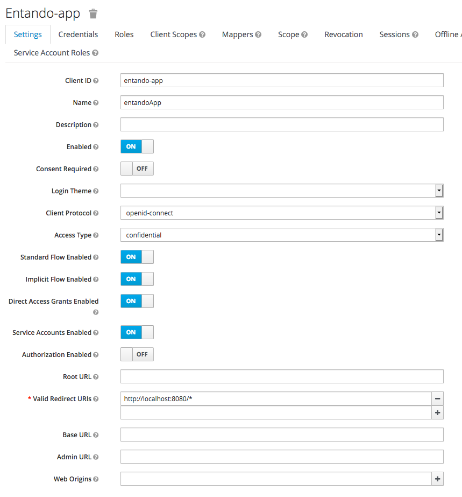The width and height of the screenshot is (462, 497).
Task: Click the Admin URL help icon
Action: (96, 457)
